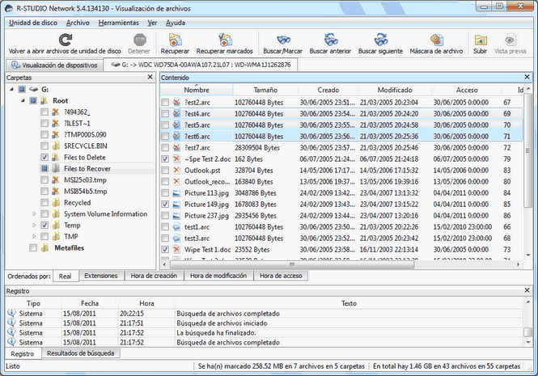Uncheck the Wipe Test 1.doc checkbox
538x376 pixels.
click(x=165, y=250)
